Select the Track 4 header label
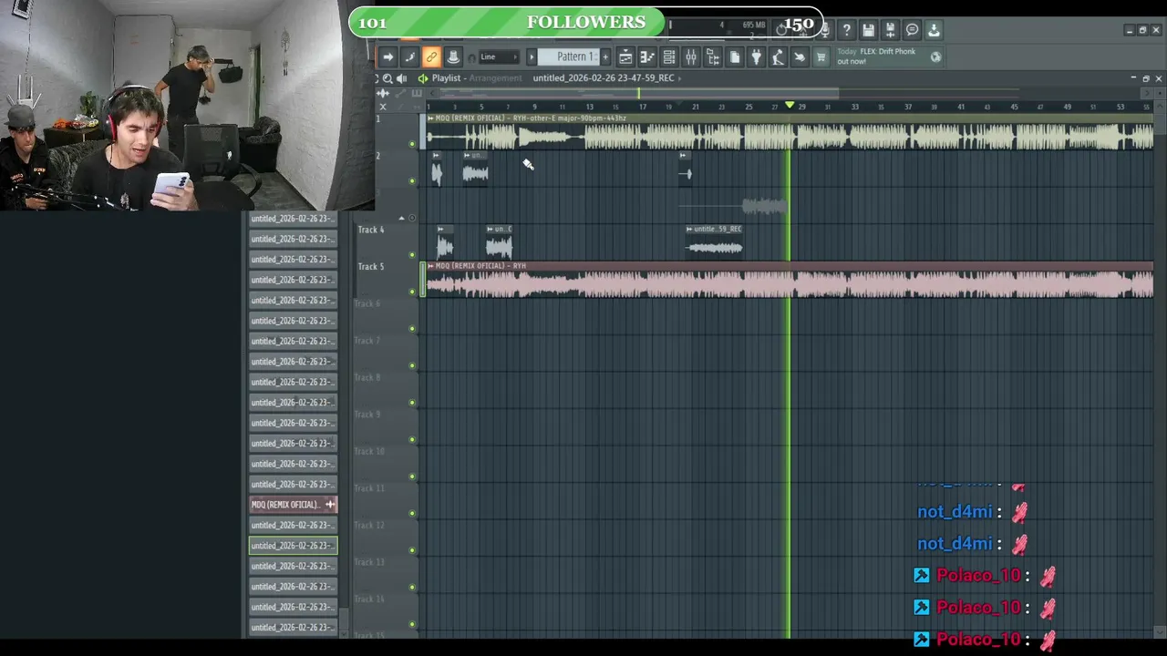The width and height of the screenshot is (1167, 656). coord(371,230)
